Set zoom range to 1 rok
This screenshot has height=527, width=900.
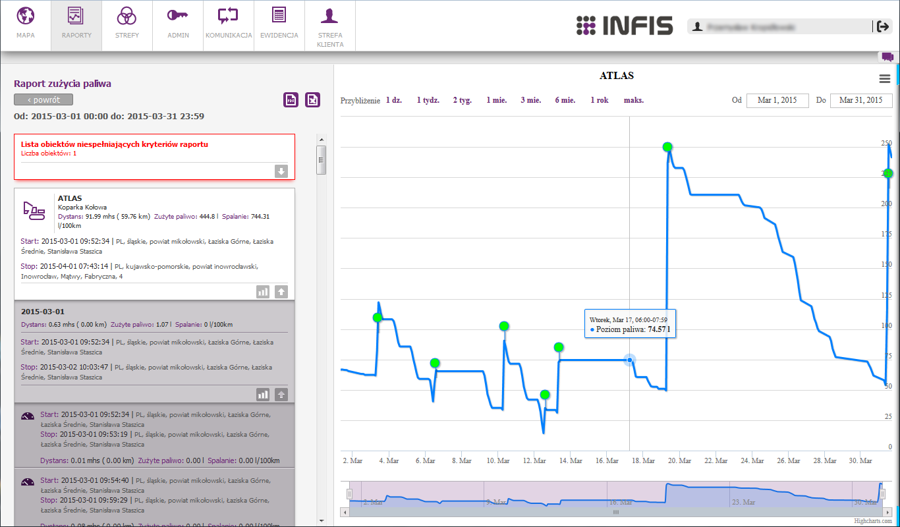(600, 100)
